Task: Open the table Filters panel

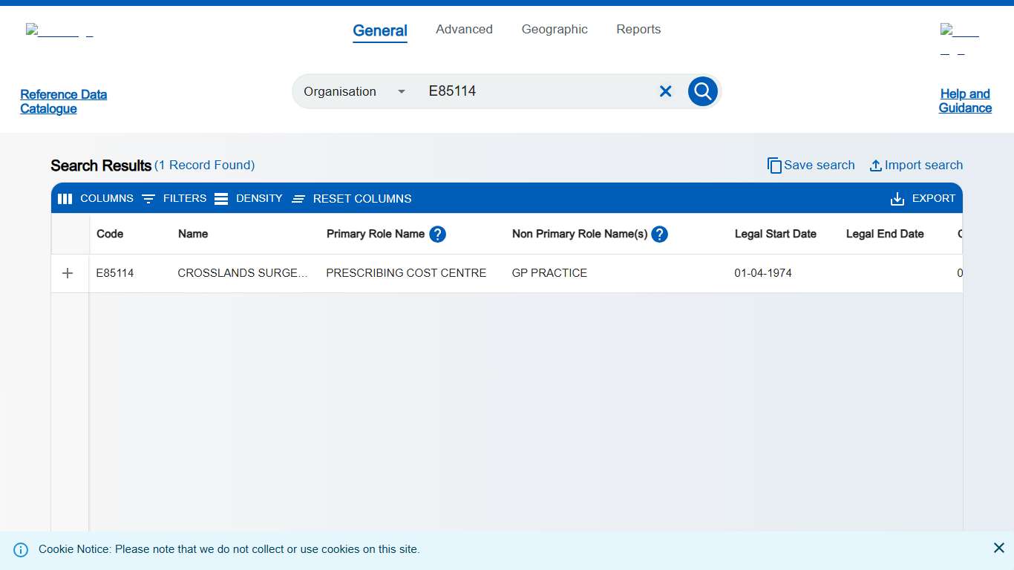Action: [x=174, y=199]
